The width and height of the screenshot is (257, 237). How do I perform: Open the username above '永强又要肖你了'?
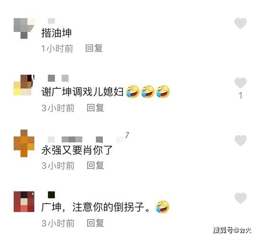click(x=75, y=139)
